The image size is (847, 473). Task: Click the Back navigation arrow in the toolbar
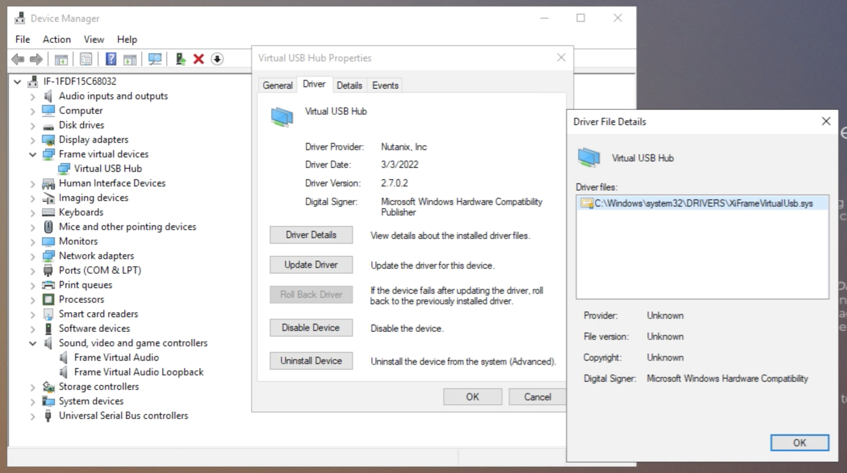18,59
